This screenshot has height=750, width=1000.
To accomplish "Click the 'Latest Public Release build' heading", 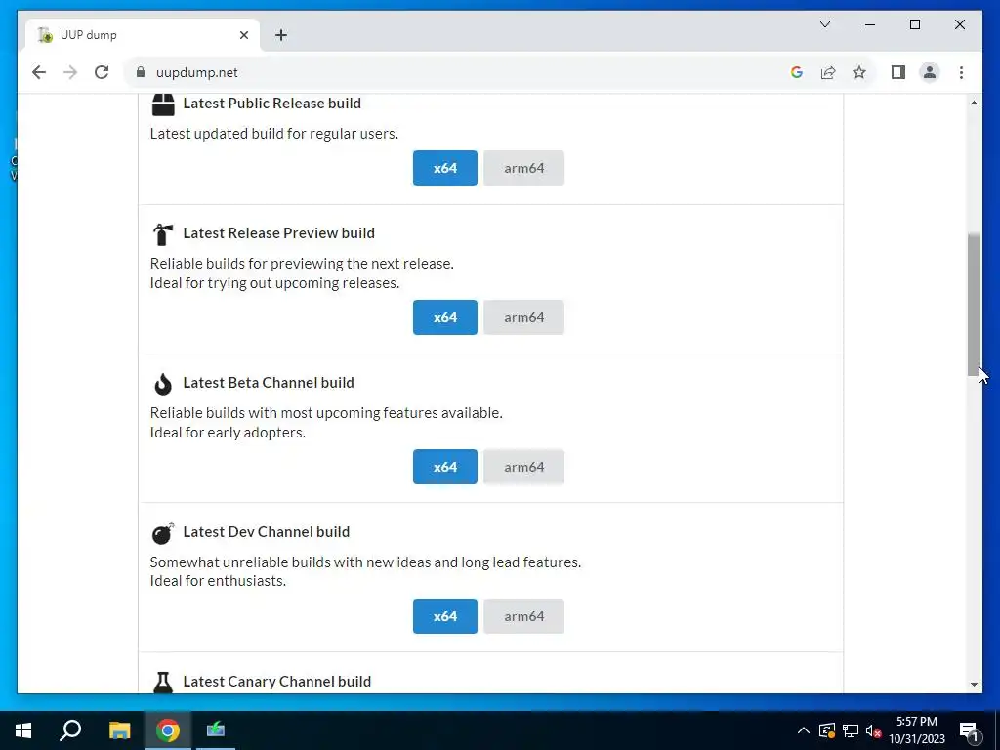I will 272,104.
